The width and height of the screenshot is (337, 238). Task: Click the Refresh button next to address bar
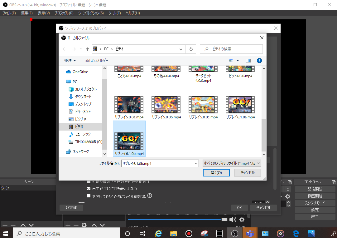pyautogui.click(x=191, y=49)
